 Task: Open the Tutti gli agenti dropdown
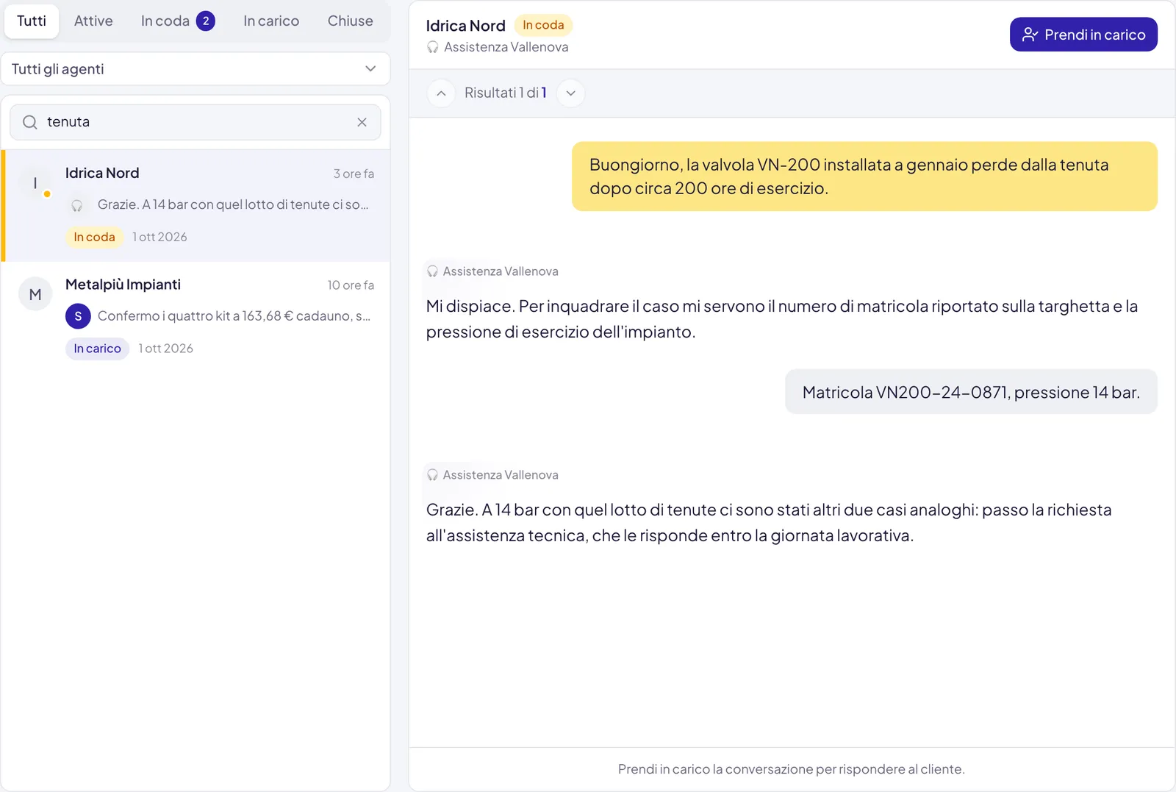tap(196, 69)
